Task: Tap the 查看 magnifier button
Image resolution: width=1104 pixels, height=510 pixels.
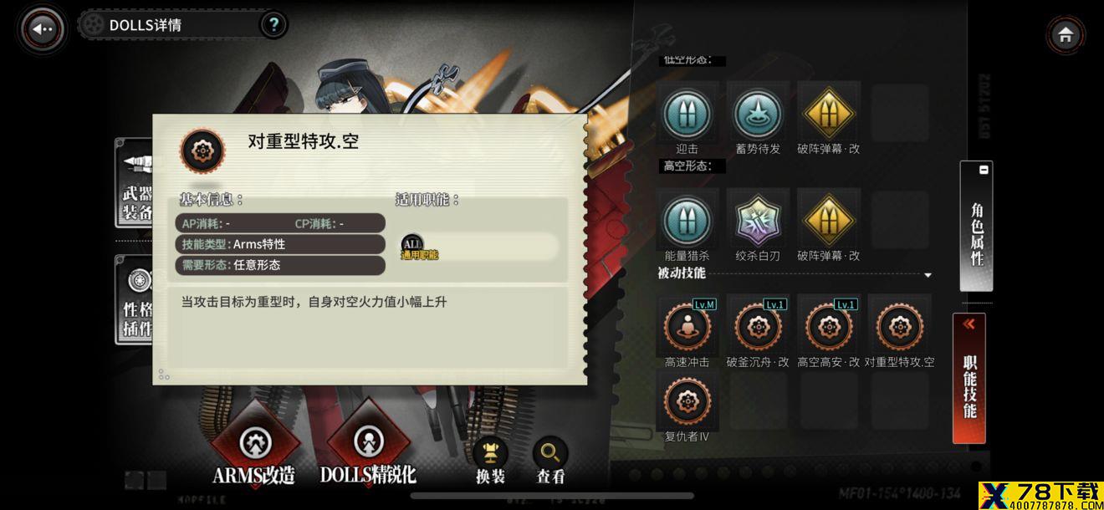Action: click(x=550, y=461)
